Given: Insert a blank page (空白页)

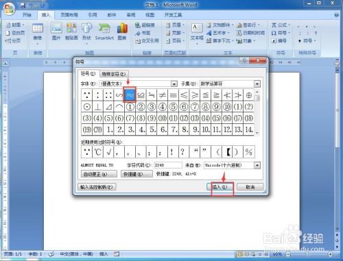Looking at the screenshot, I should [x=15, y=33].
